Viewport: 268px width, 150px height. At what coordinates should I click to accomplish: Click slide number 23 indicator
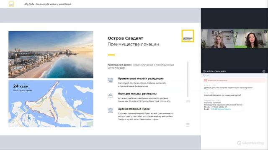[x=188, y=101]
